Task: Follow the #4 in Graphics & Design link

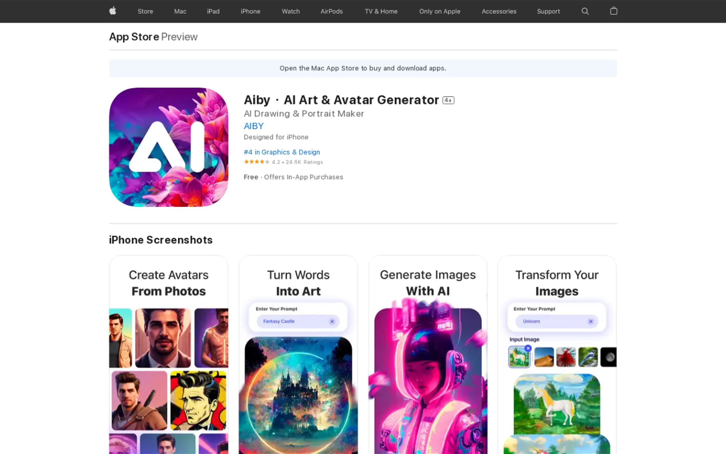Action: click(282, 152)
